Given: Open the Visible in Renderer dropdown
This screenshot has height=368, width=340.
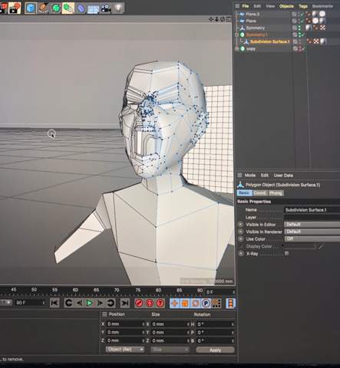Looking at the screenshot, I should (312, 232).
